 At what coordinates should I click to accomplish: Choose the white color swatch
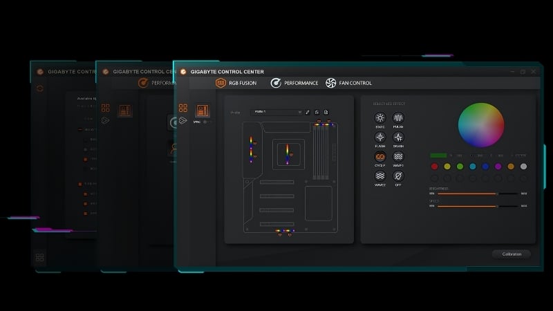click(x=523, y=167)
